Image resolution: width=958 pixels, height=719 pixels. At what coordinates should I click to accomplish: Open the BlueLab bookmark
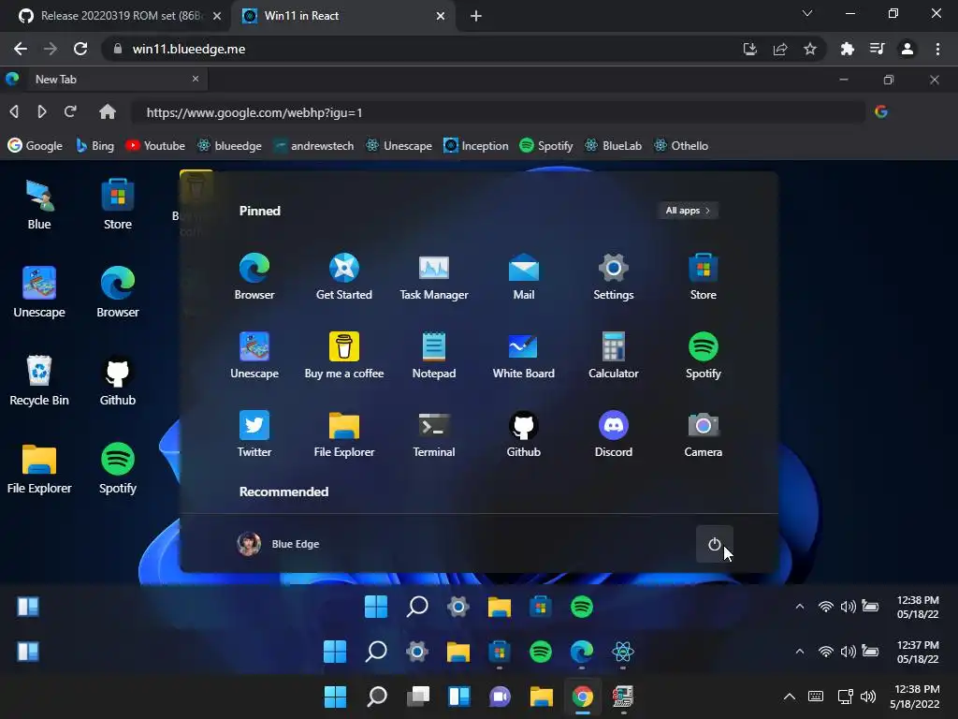[613, 145]
